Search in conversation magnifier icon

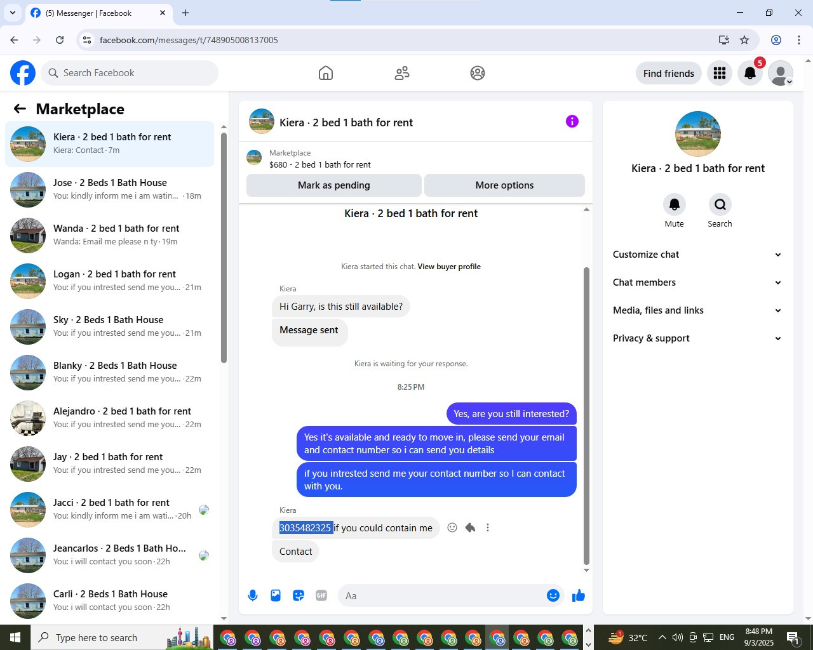720,204
